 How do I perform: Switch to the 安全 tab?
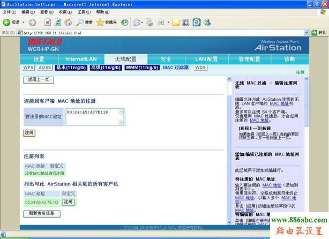(x=166, y=59)
